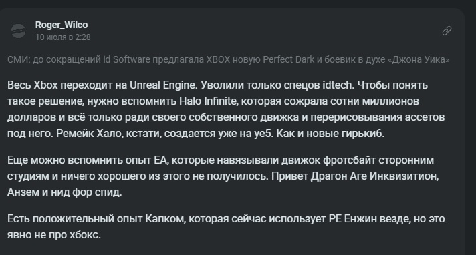The width and height of the screenshot is (476, 255).
Task: Copy the comment link via chain icon
Action: 447,31
